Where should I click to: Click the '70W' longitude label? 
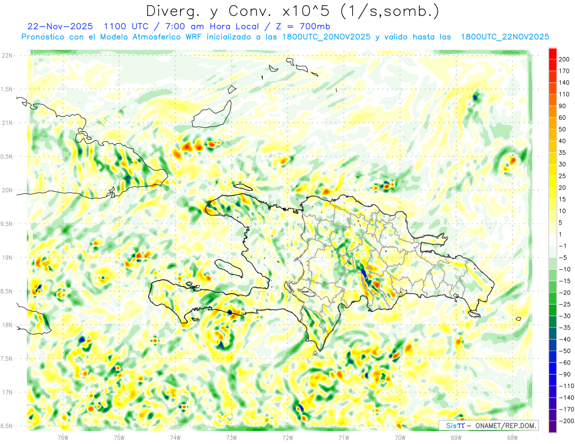400,437
